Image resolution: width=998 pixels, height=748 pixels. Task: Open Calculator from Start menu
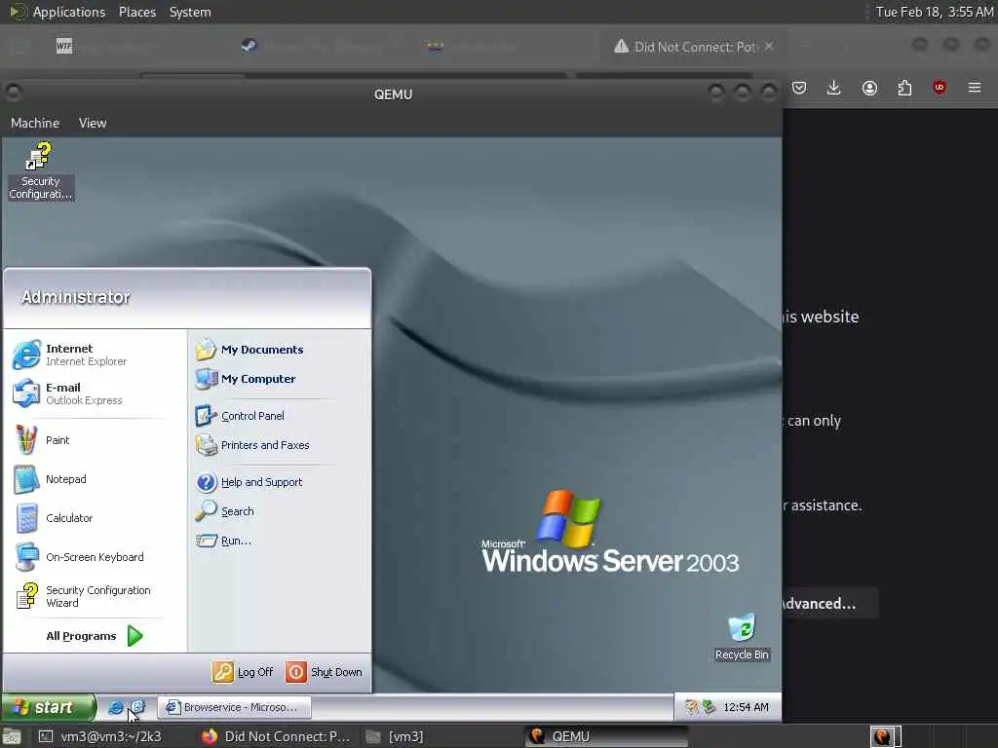point(96,518)
